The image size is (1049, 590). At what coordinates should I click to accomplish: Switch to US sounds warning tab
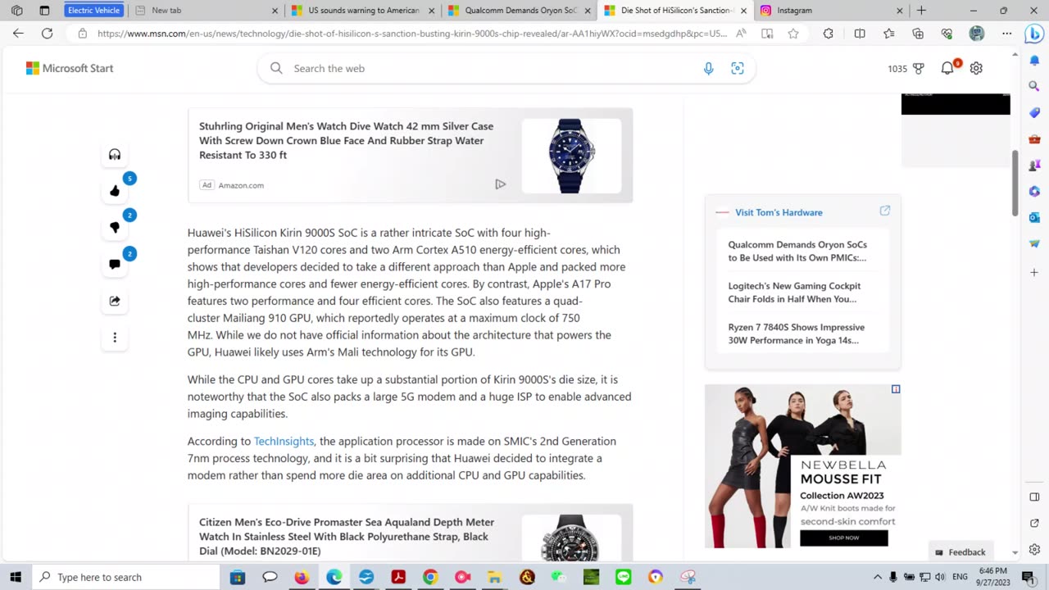click(364, 11)
